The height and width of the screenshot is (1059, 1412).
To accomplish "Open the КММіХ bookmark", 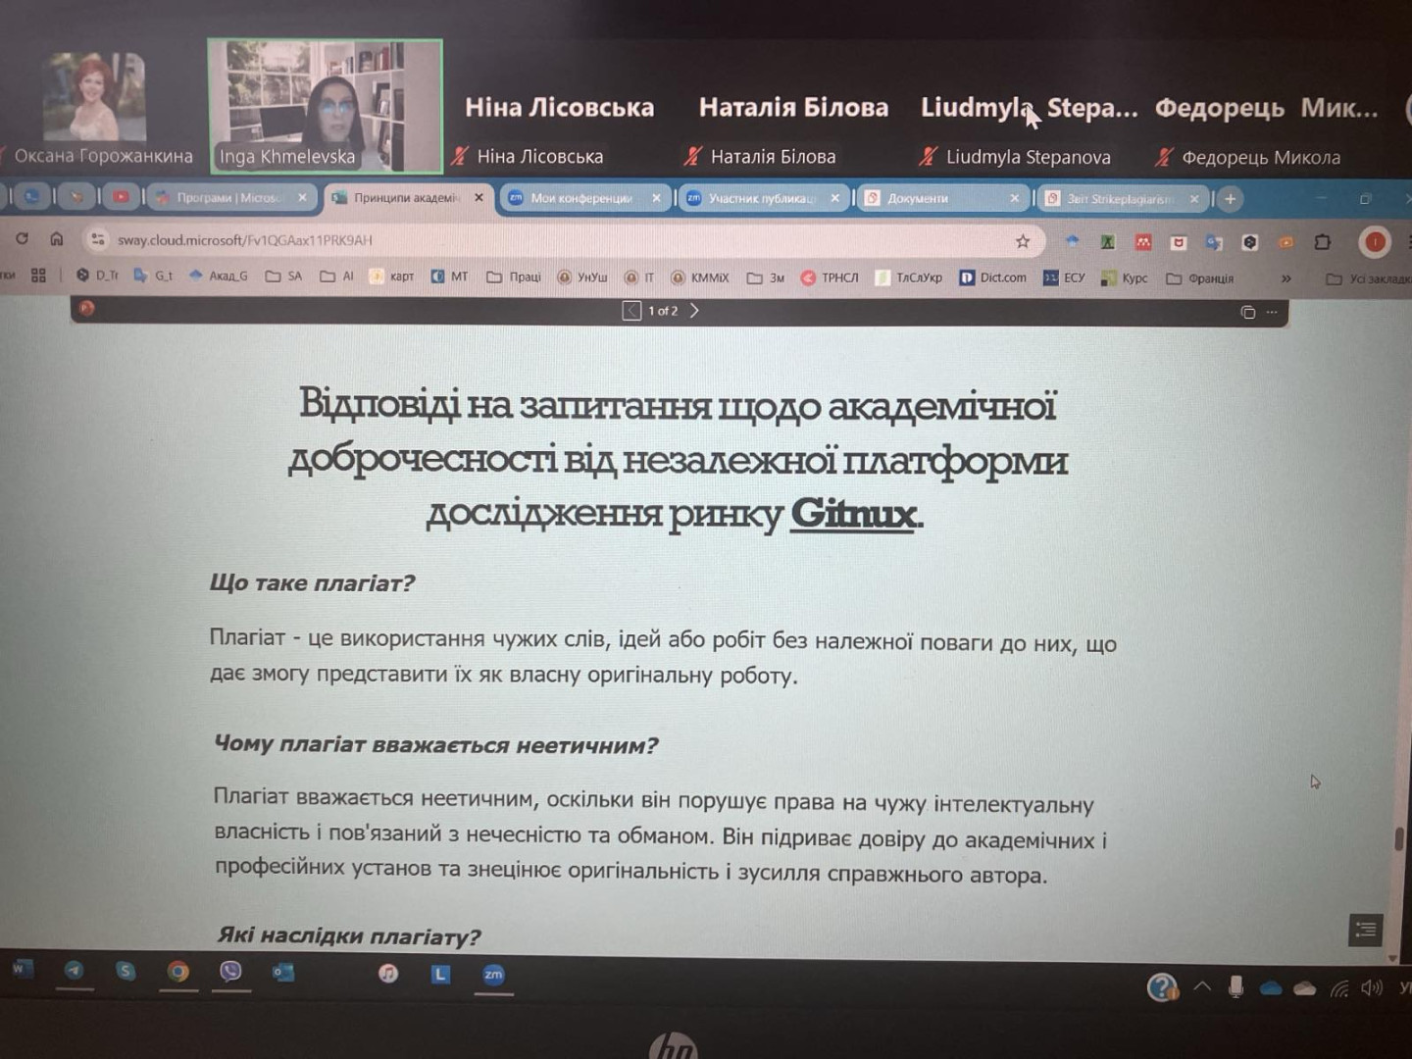I will [699, 277].
